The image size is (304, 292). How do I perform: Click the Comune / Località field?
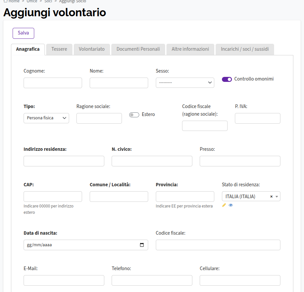(119, 197)
